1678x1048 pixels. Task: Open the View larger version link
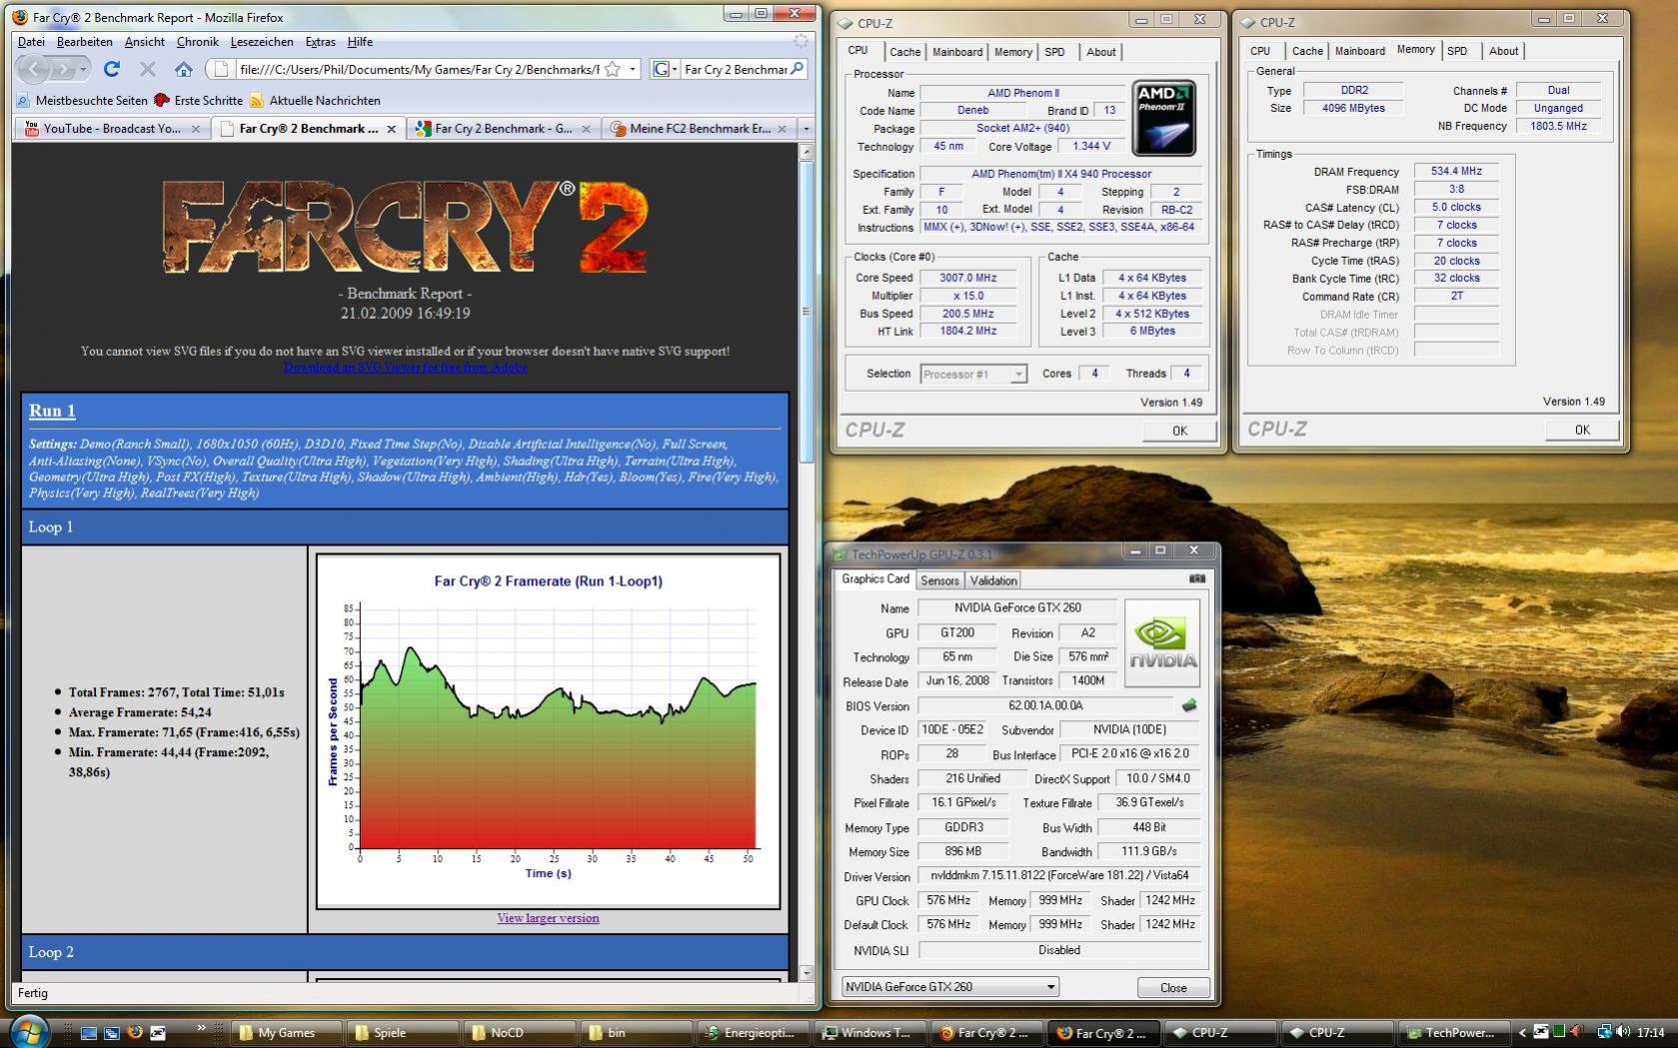point(548,918)
